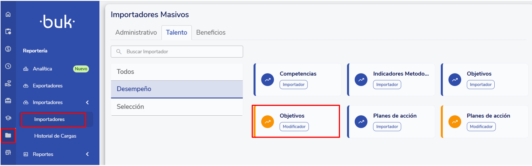Collapse the Importadores sidebar menu chevron

point(87,102)
